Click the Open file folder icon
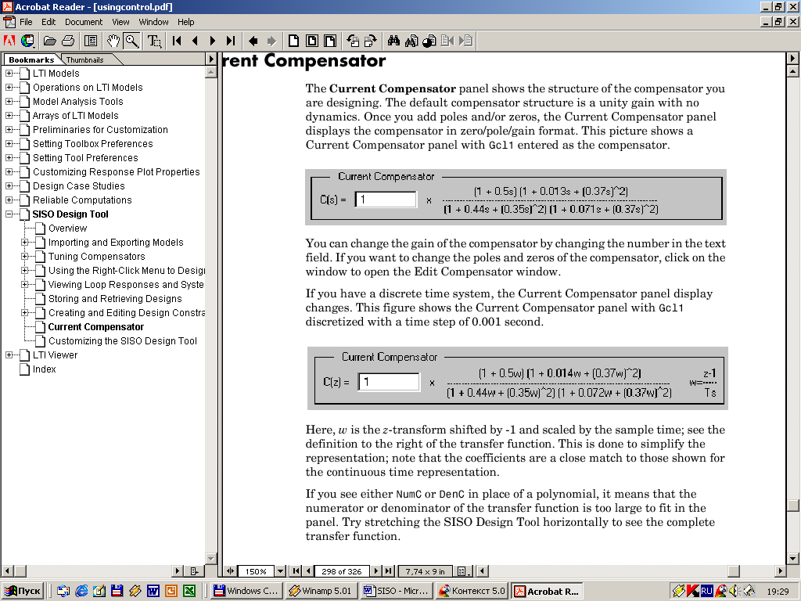The height and width of the screenshot is (601, 801). pos(50,41)
